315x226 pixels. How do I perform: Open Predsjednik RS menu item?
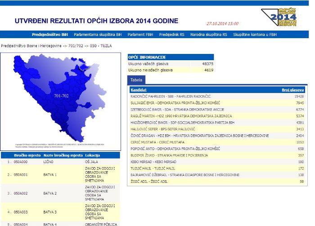(x=171, y=35)
